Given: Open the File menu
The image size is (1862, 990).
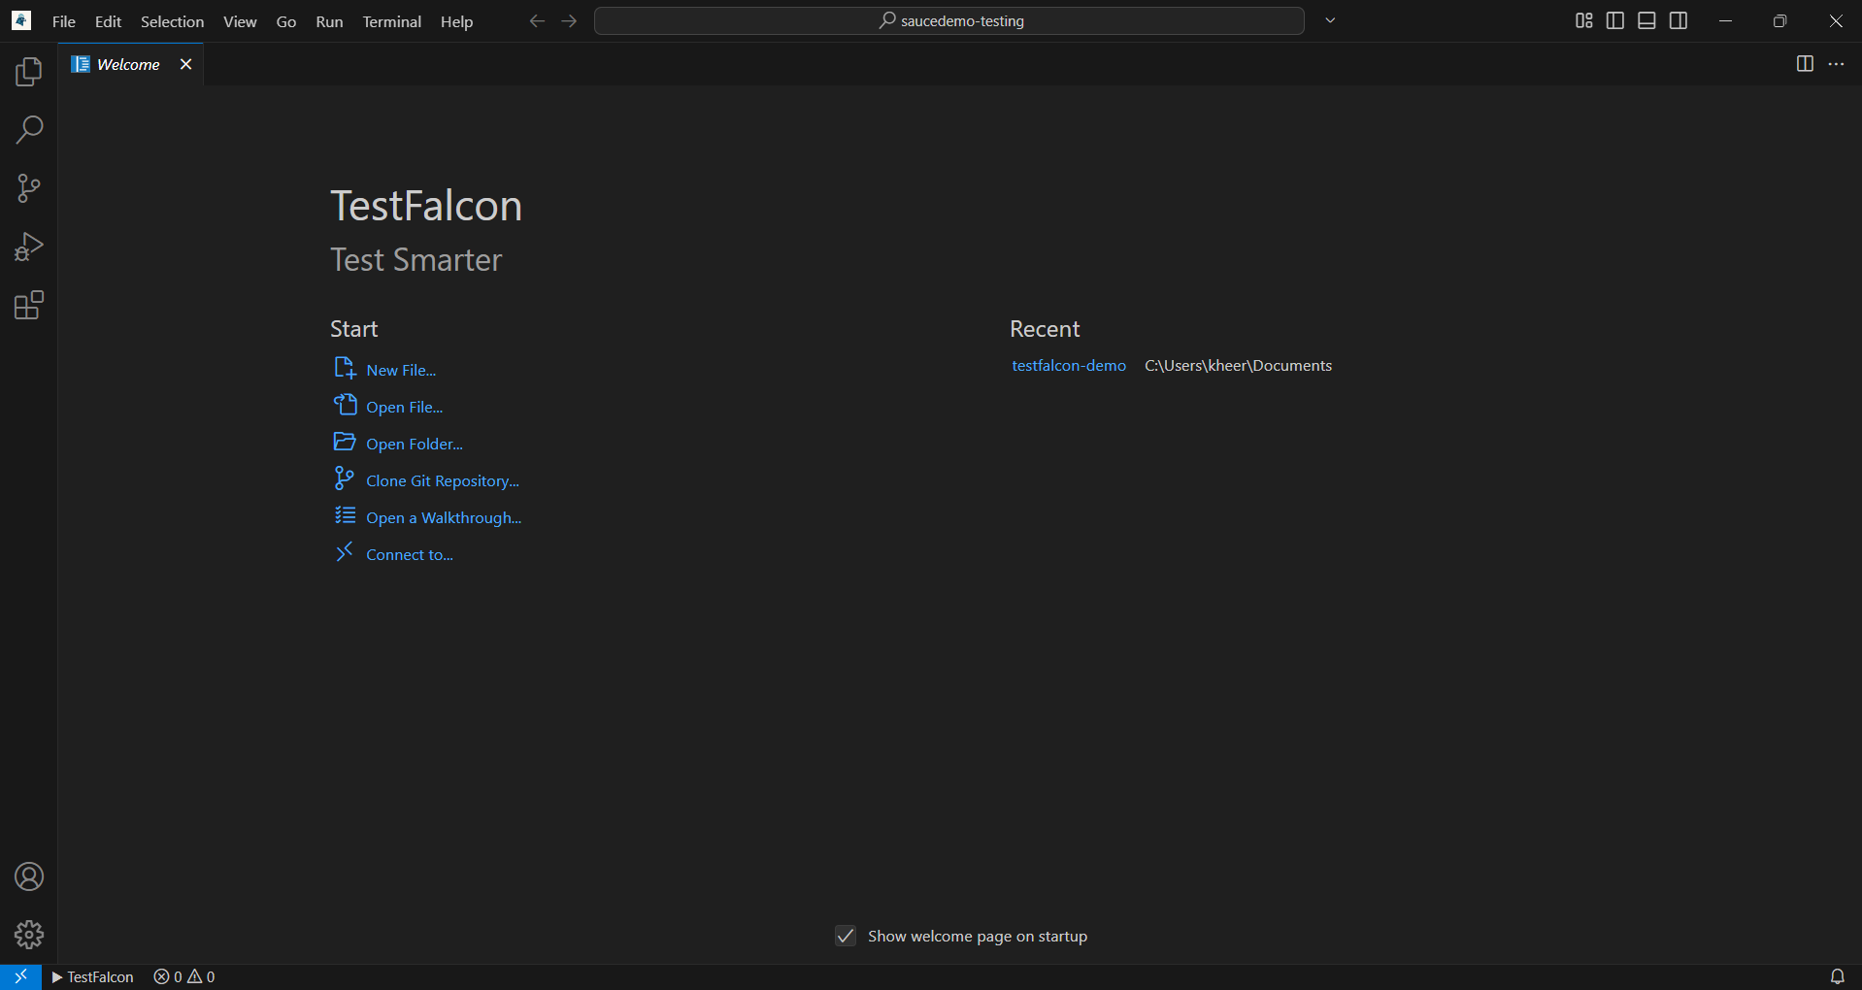Looking at the screenshot, I should [64, 21].
